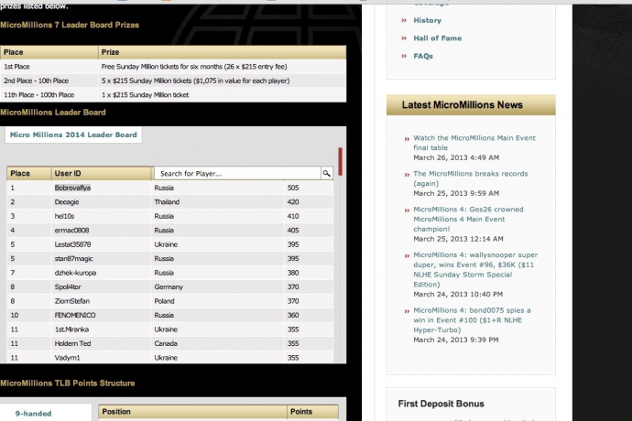Click the First Deposit Bonus heading
Screen dimensions: 632x421
tap(441, 404)
